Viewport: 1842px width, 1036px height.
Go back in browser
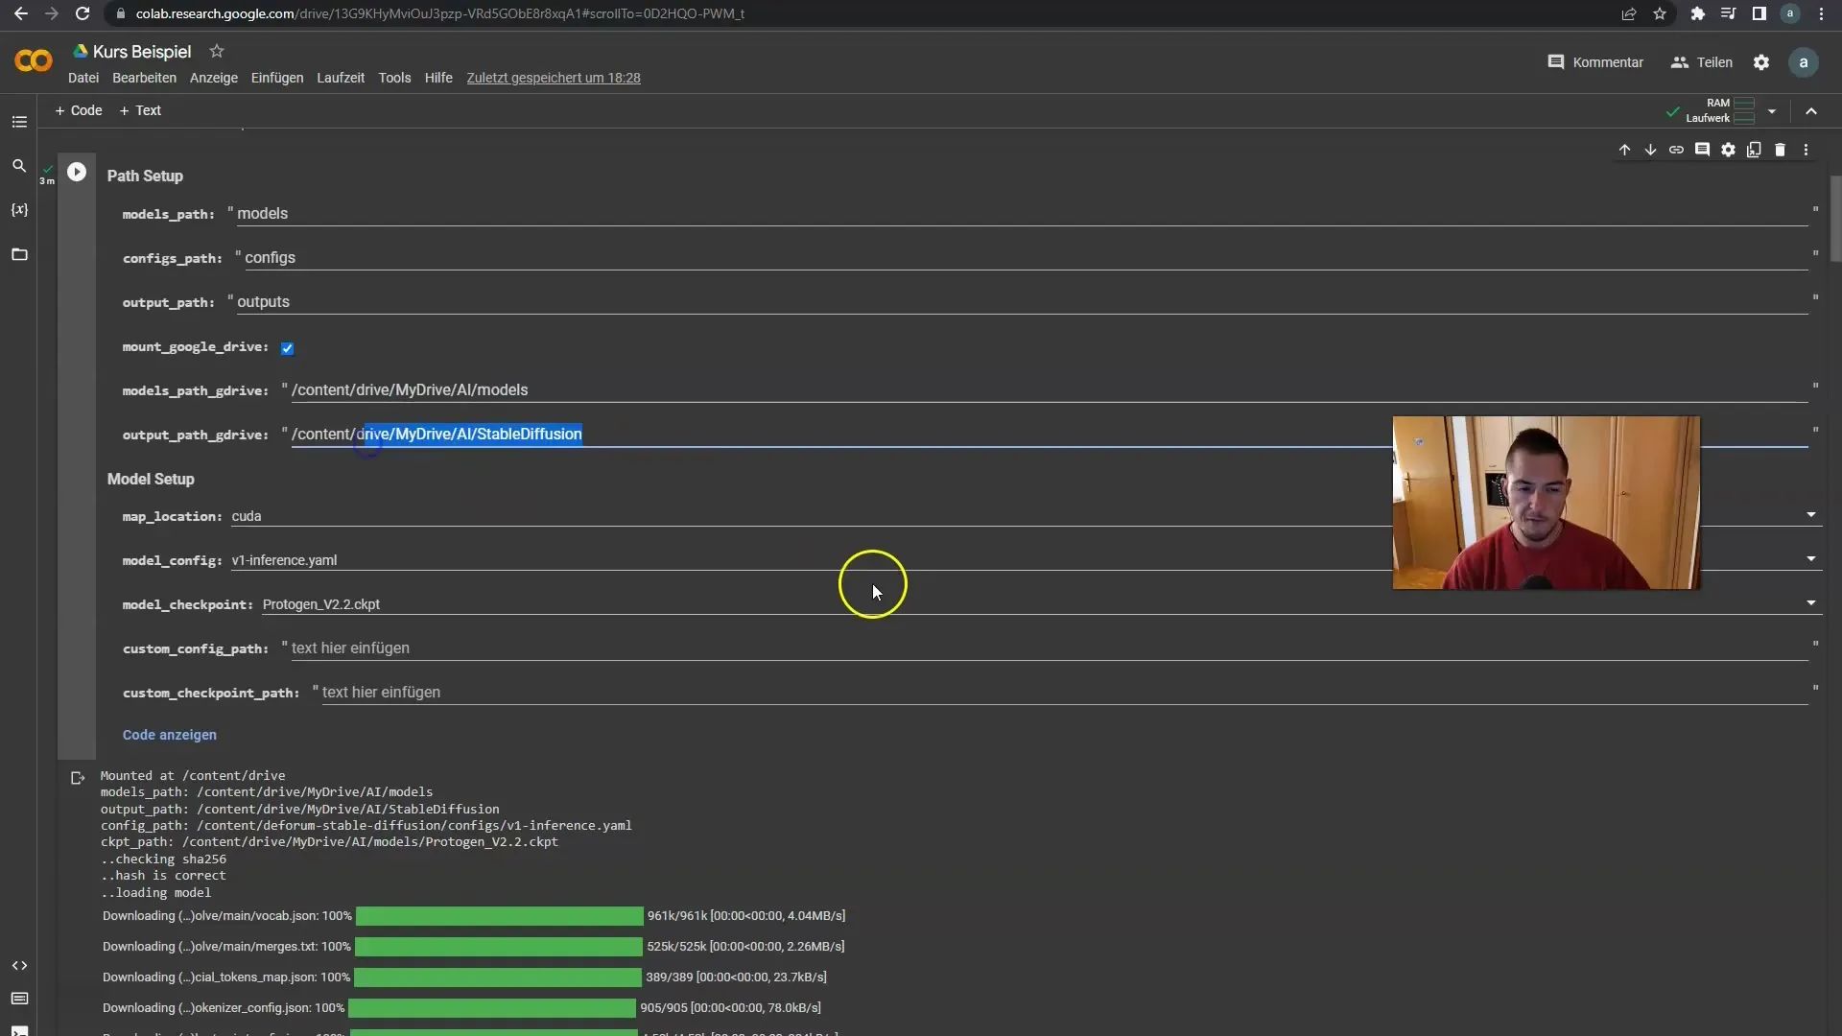click(x=21, y=13)
